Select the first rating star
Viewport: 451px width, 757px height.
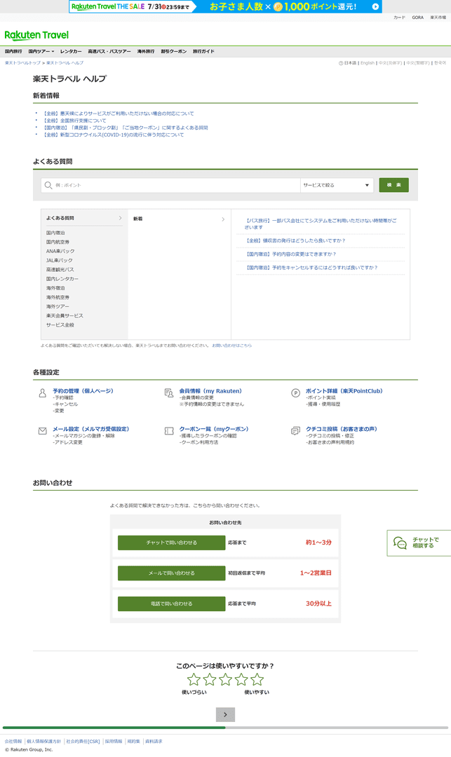click(x=194, y=679)
